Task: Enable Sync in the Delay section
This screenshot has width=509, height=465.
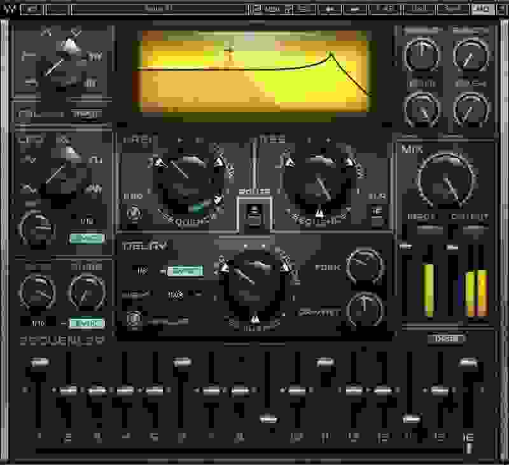Action: tap(188, 269)
